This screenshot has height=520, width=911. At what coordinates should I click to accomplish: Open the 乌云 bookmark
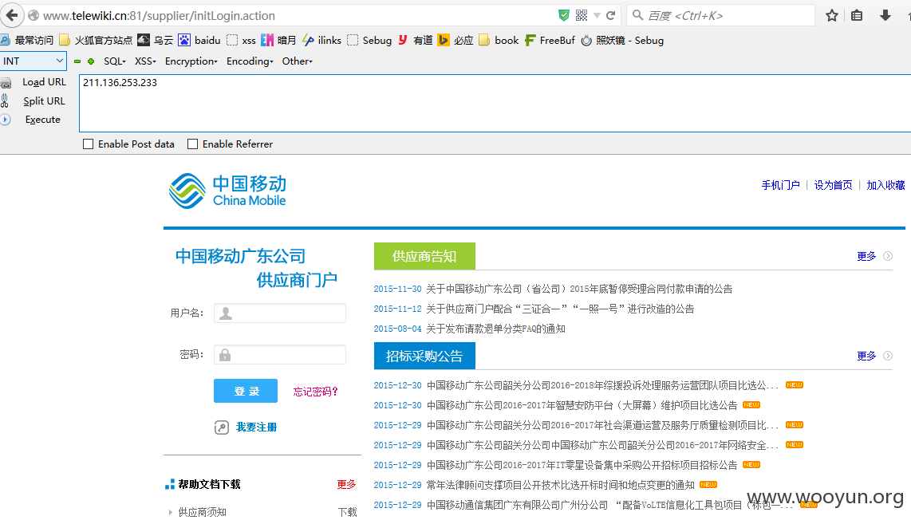click(x=155, y=40)
